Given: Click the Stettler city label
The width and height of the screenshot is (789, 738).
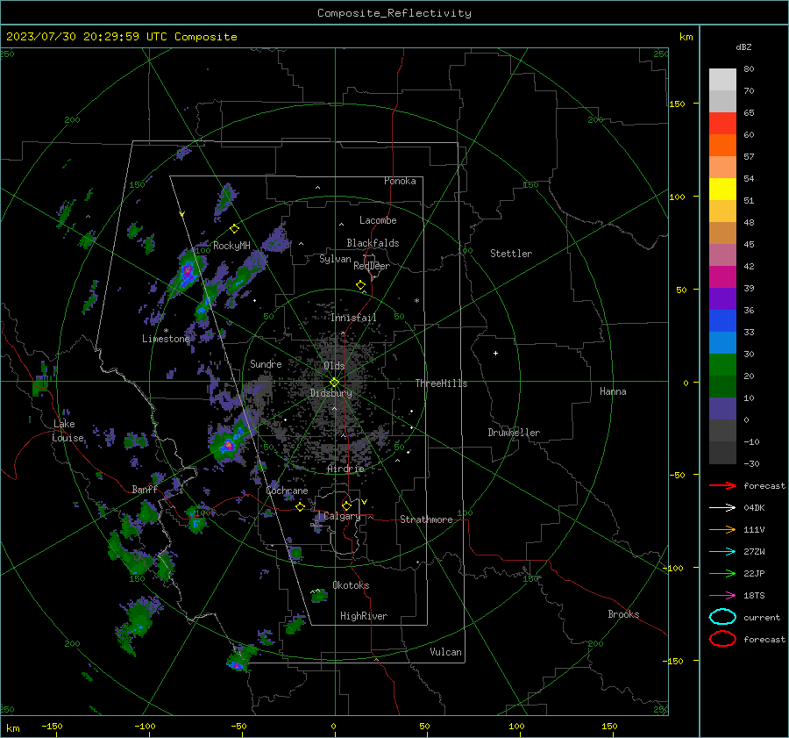Looking at the screenshot, I should (511, 254).
